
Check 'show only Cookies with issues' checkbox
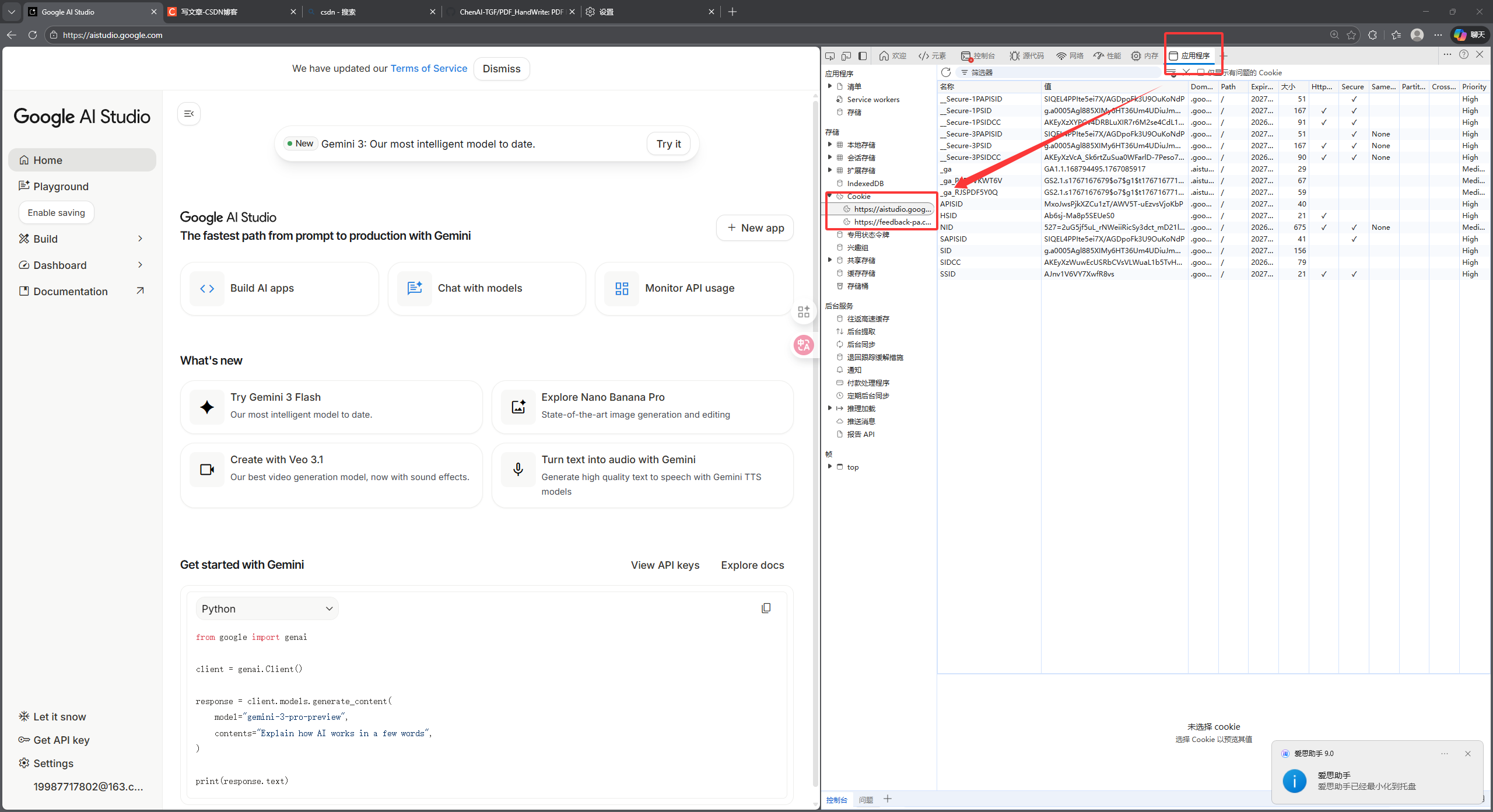[x=1201, y=72]
